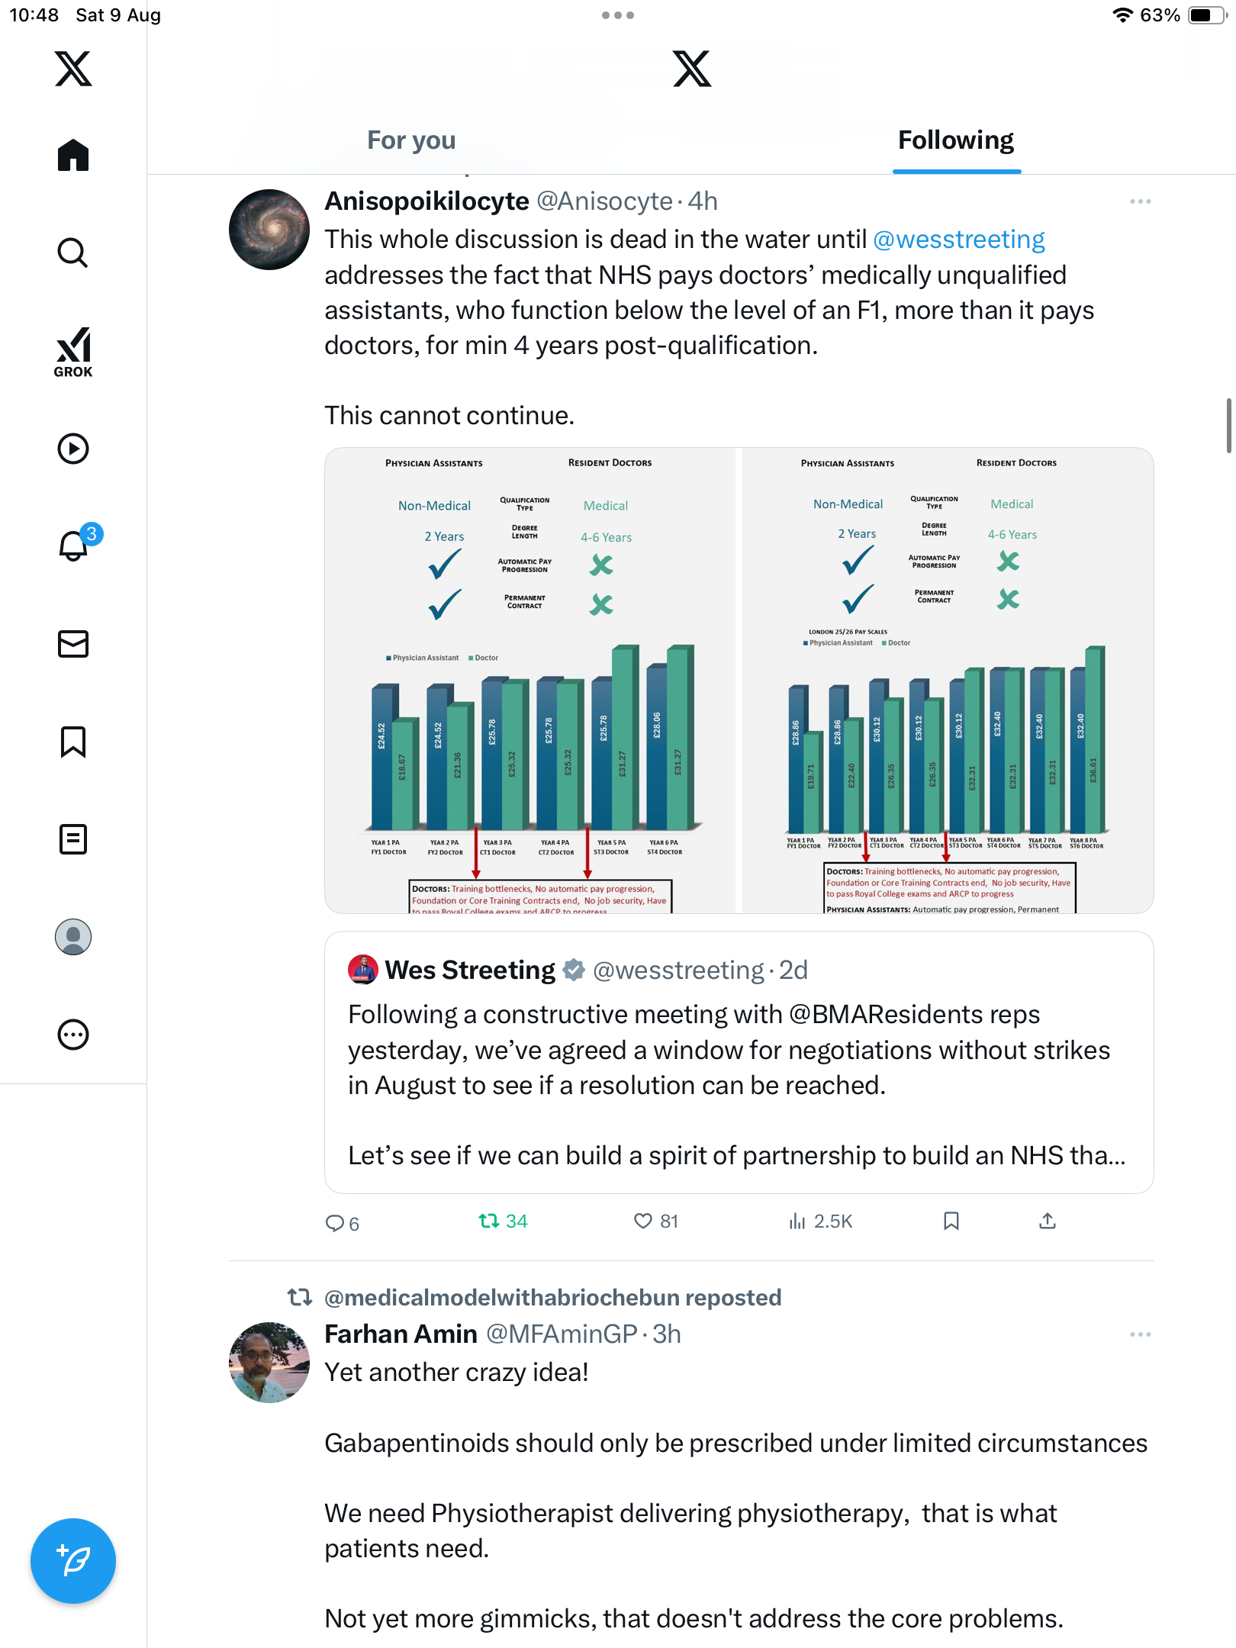Open the Search icon in sidebar
The image size is (1236, 1648).
coord(73,253)
